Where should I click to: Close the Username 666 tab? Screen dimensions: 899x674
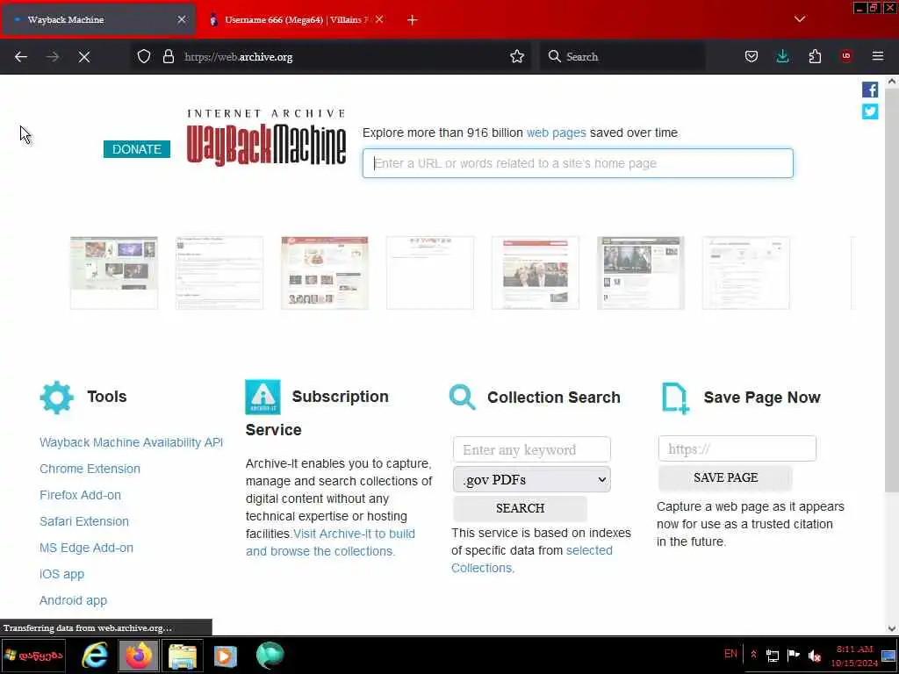pyautogui.click(x=379, y=19)
